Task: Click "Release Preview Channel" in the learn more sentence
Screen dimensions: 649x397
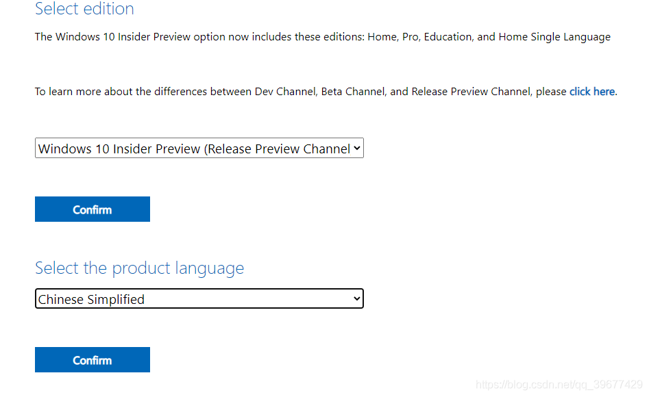Action: tap(471, 91)
